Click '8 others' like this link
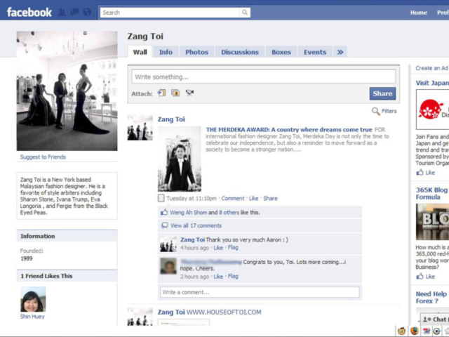This screenshot has width=449, height=337. point(229,213)
